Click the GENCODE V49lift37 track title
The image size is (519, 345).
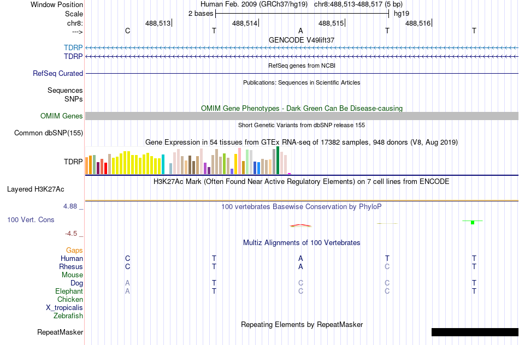[302, 40]
